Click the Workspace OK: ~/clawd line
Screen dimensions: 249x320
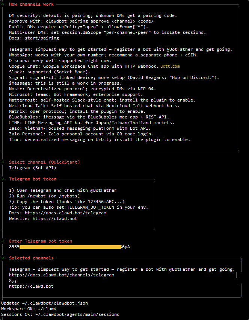coord(28,309)
